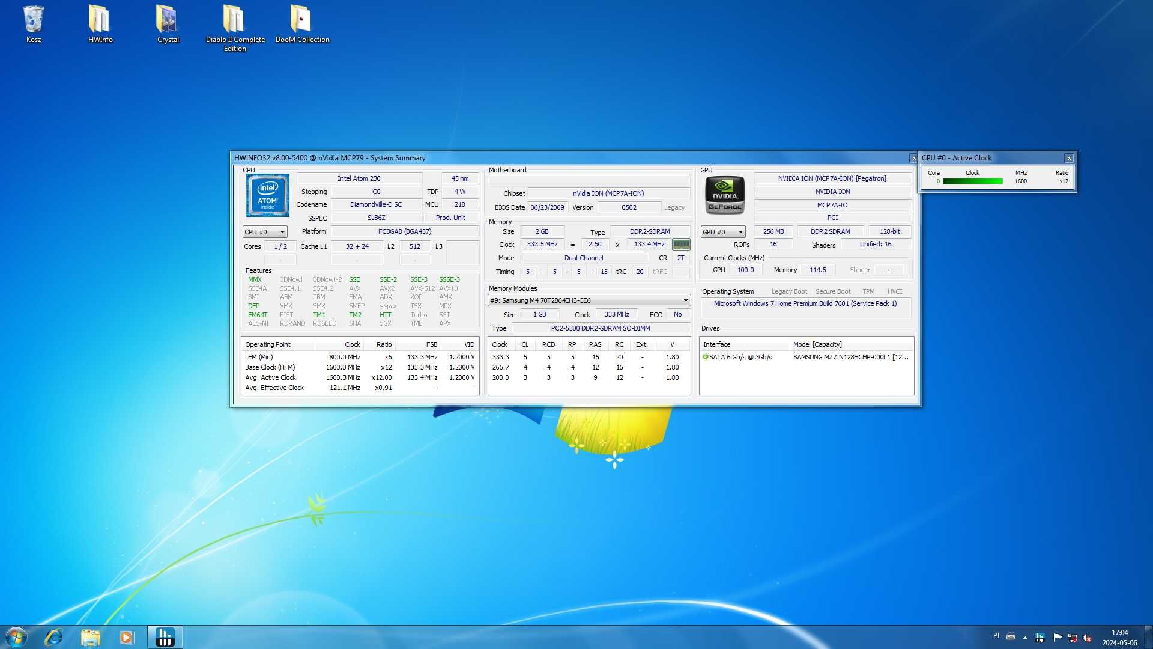Click BIOS version 0502 value
This screenshot has height=649, width=1153.
click(629, 207)
